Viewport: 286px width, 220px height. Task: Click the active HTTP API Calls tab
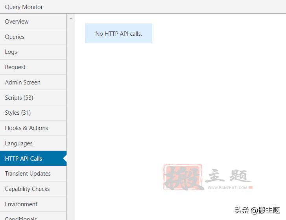coord(24,159)
